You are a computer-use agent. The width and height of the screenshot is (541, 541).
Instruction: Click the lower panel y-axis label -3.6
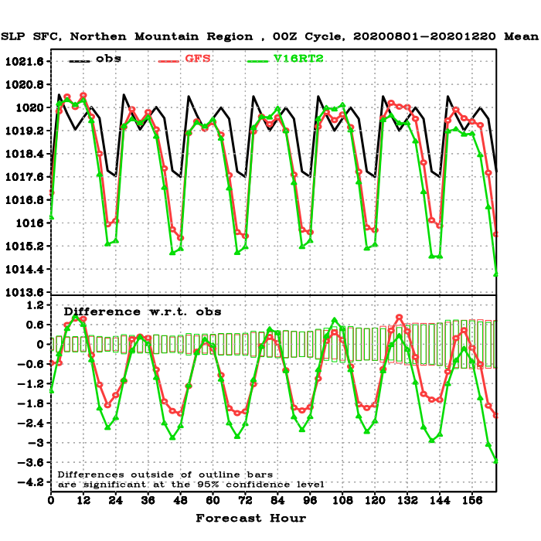pos(31,463)
